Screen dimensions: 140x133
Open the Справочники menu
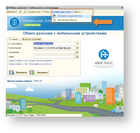pos(35,12)
